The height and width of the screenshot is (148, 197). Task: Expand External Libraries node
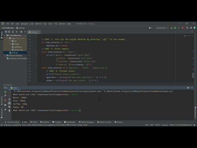point(5,55)
